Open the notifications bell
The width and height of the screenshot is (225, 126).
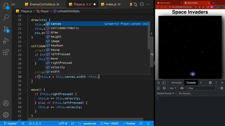click(148, 124)
